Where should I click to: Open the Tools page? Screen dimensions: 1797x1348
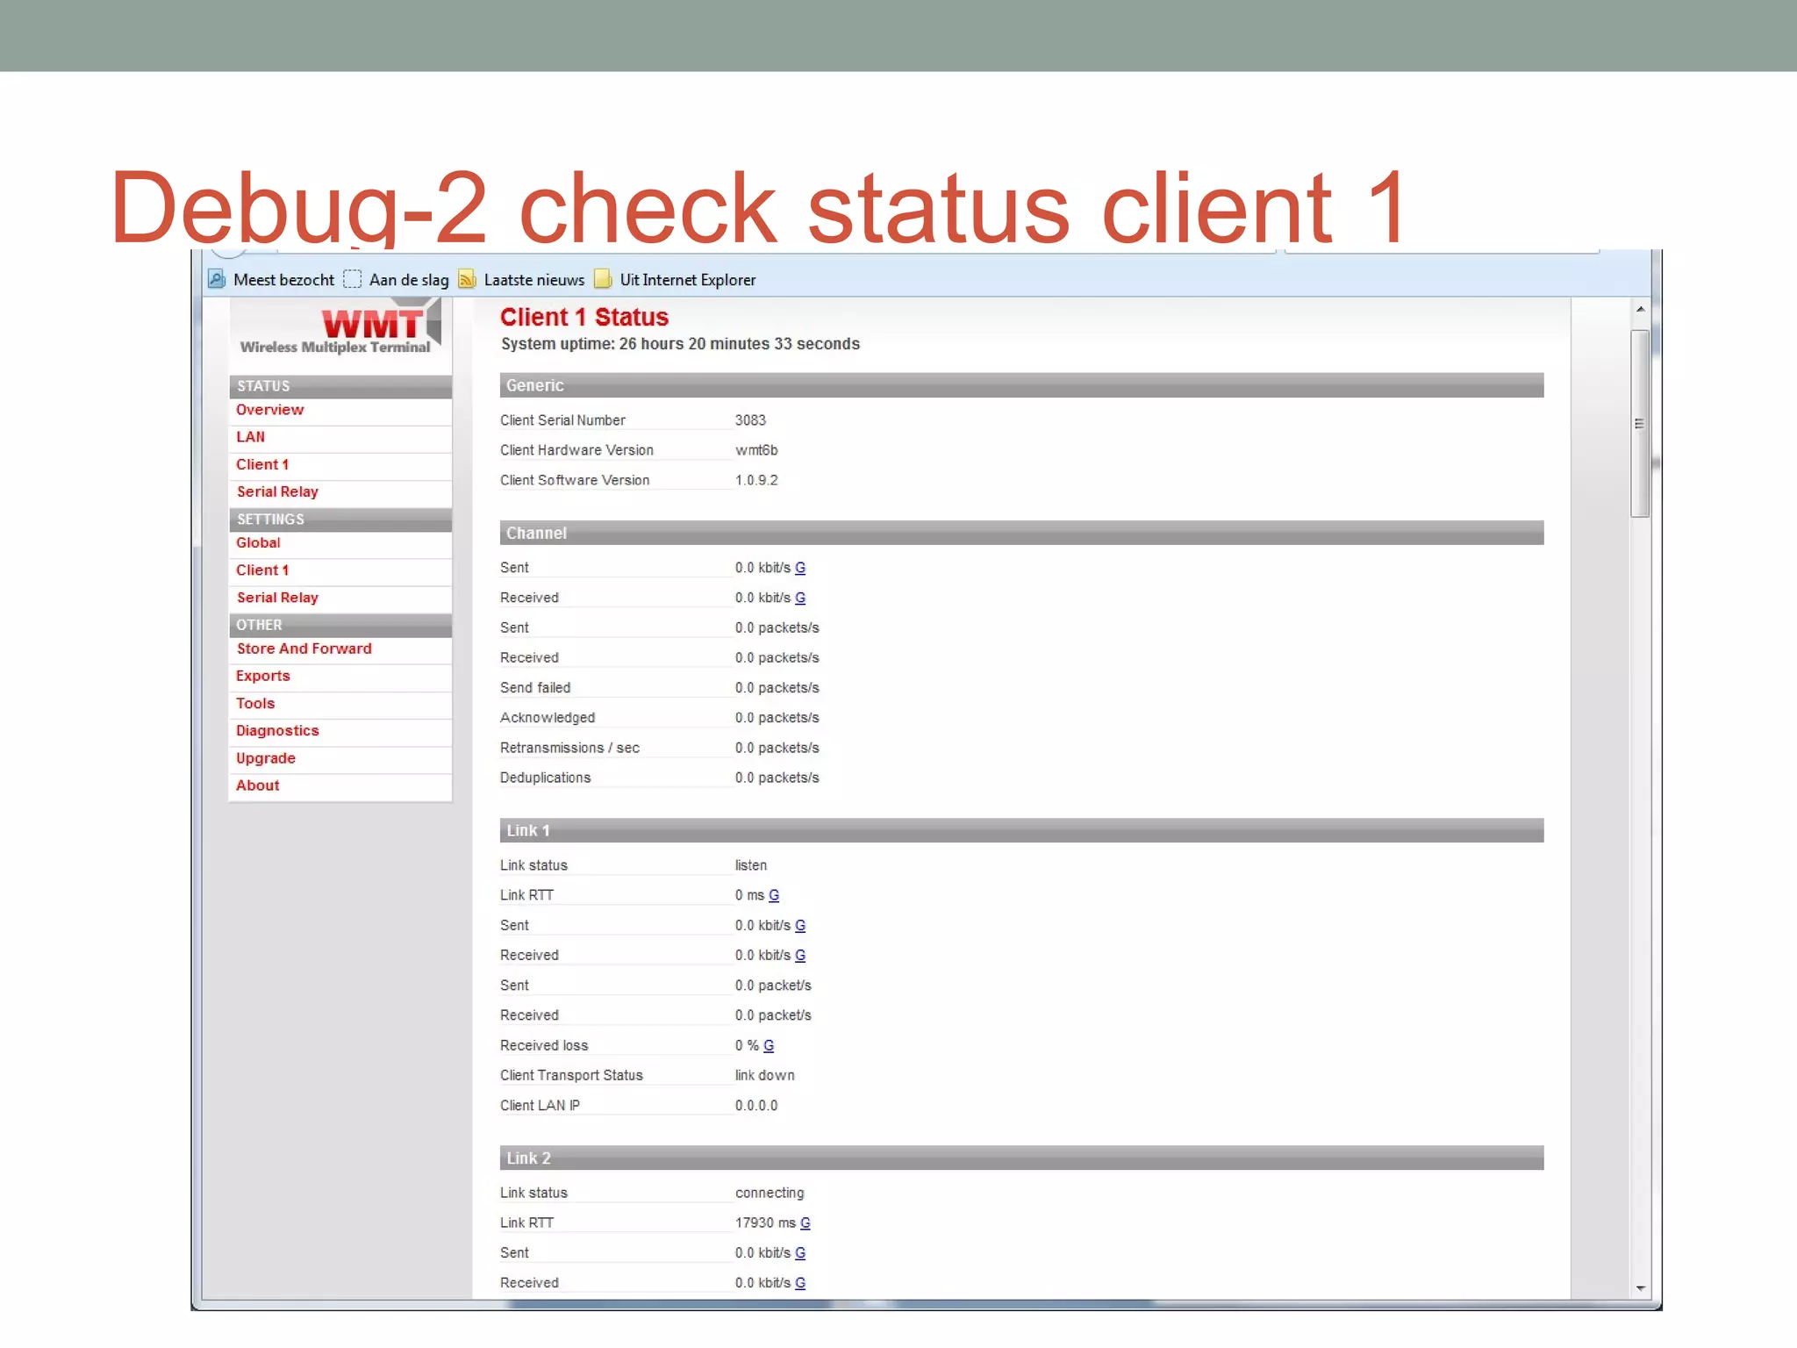(254, 703)
